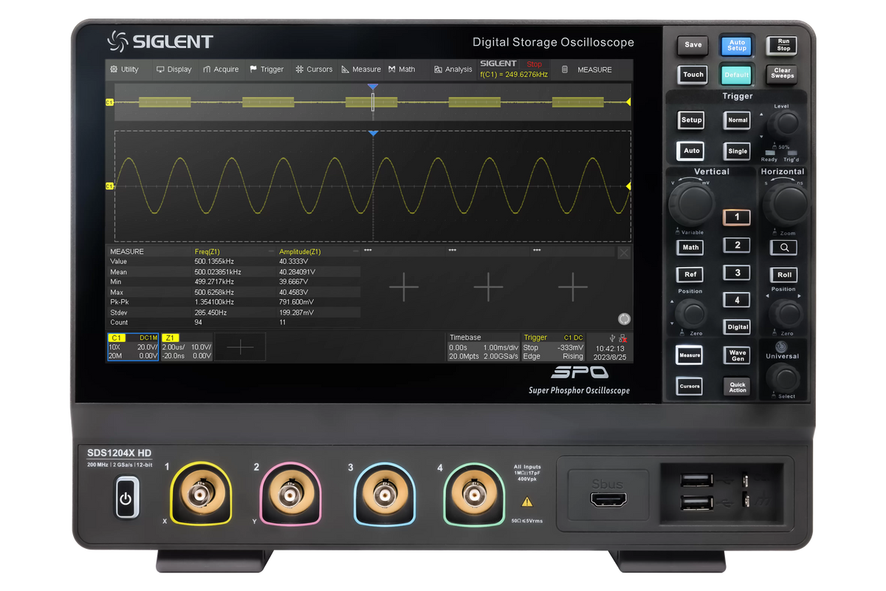886x591 pixels.
Task: Enable channel 1 with its numbered button
Action: 736,216
